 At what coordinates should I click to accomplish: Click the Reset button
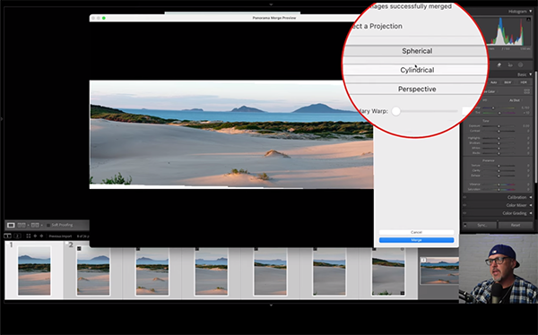(x=516, y=225)
